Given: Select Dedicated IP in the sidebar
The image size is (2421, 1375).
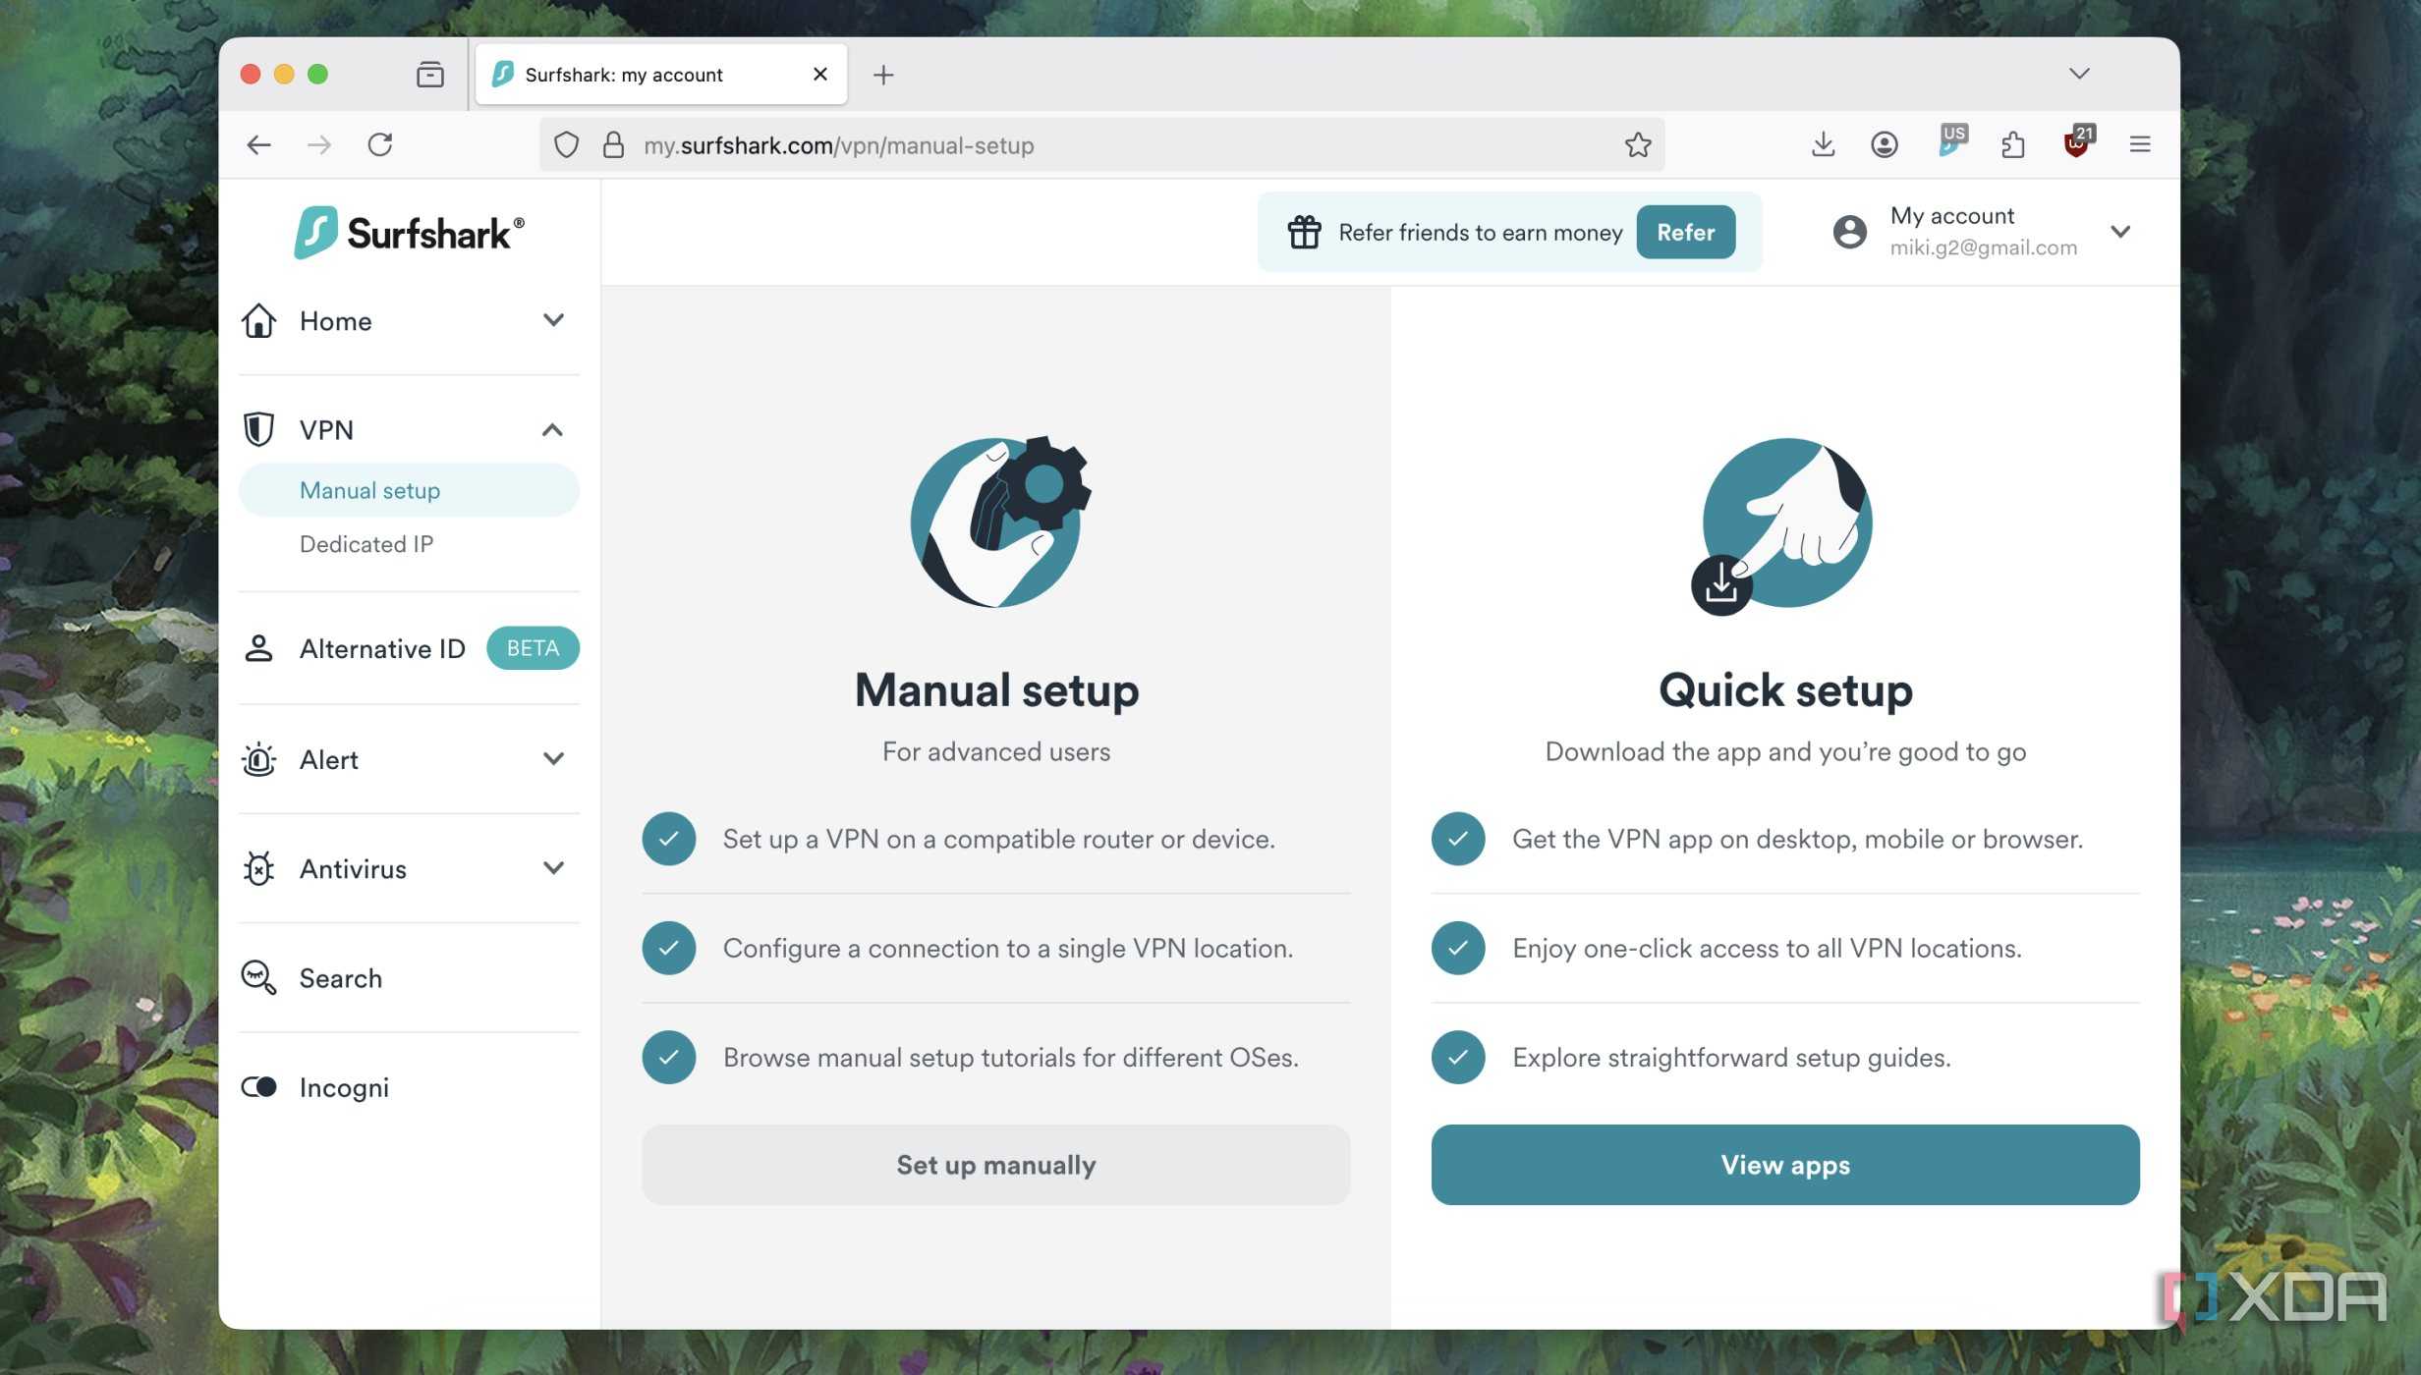Looking at the screenshot, I should pyautogui.click(x=366, y=544).
